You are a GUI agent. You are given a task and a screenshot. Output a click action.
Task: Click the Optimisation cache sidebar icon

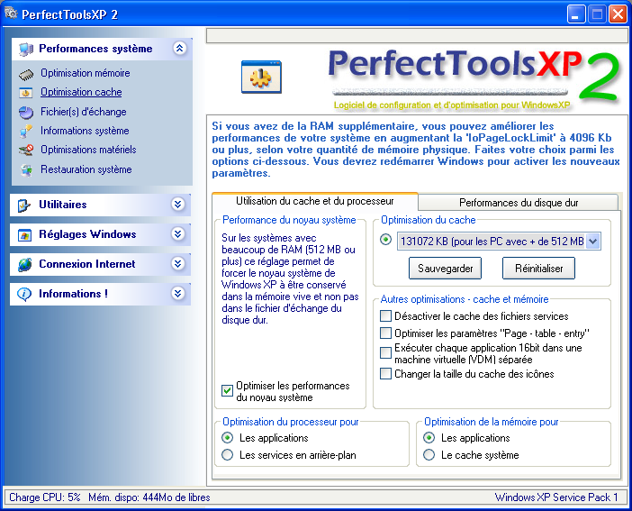(x=26, y=93)
